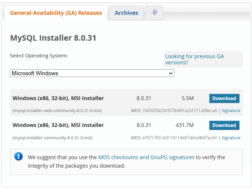Screen dimensions: 252x189
Task: Download the 5.5M web community MSI installer
Action: click(224, 98)
